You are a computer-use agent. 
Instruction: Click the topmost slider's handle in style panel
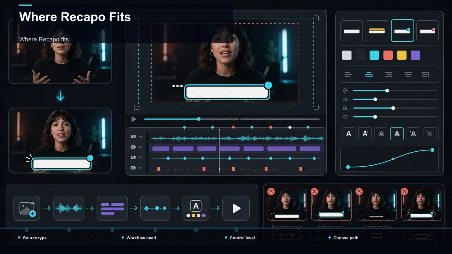coord(387,91)
